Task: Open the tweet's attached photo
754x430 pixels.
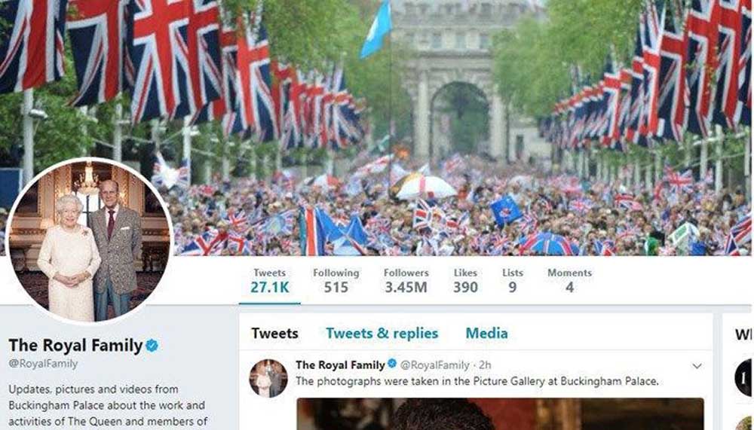Action: click(500, 413)
